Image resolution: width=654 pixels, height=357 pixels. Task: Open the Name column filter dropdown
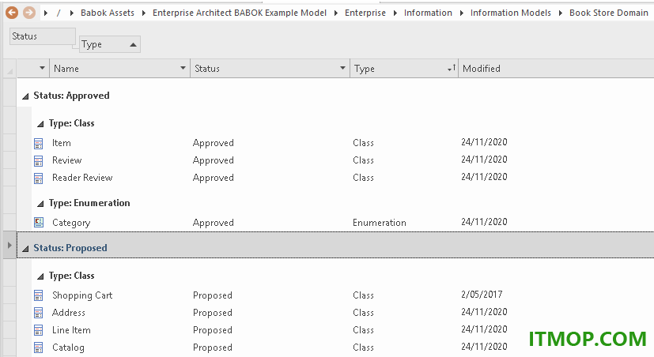183,68
